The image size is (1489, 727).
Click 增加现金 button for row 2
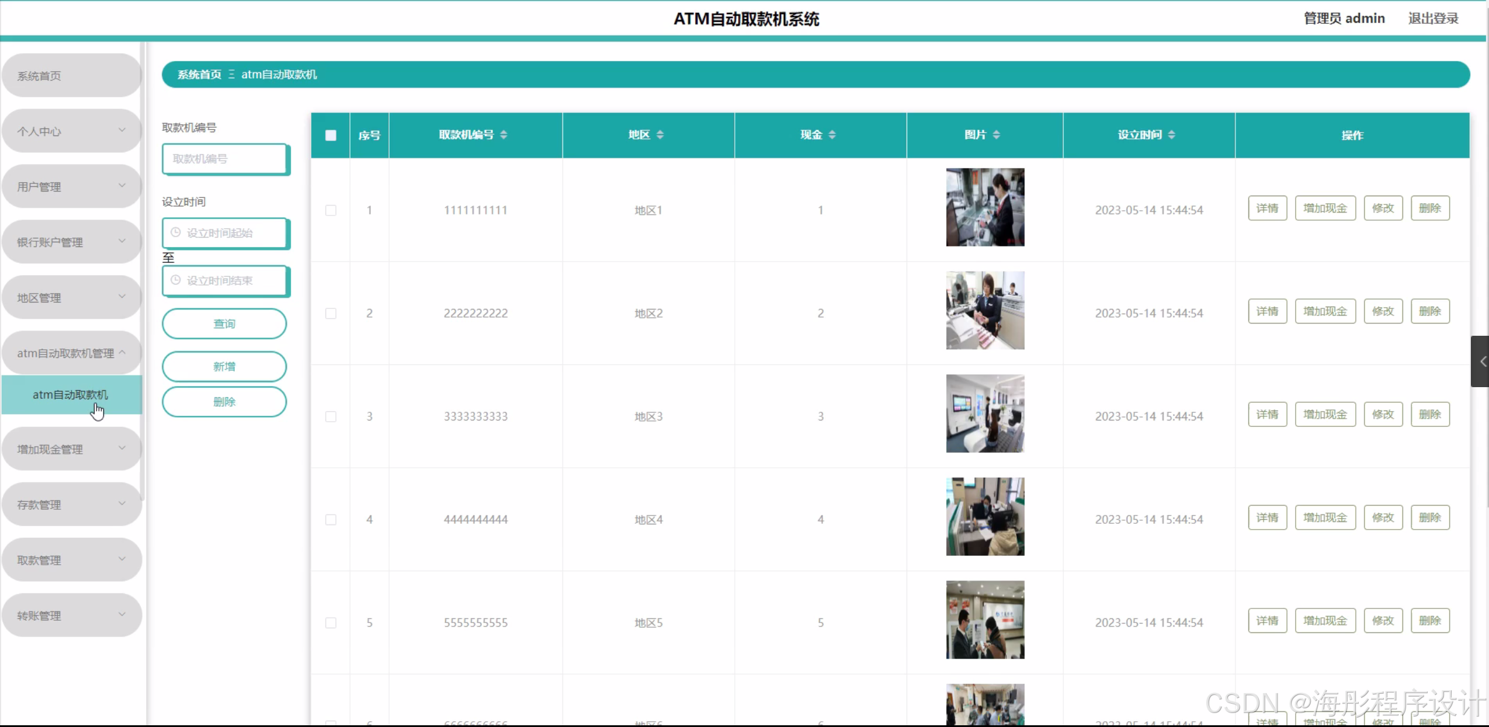(x=1325, y=311)
